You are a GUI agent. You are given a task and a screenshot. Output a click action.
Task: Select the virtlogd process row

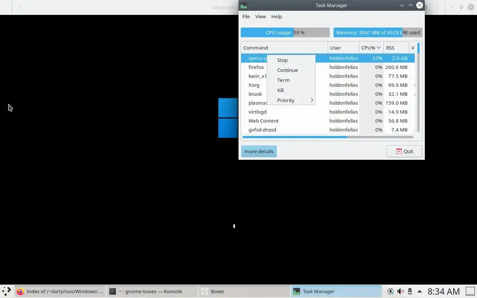328,112
